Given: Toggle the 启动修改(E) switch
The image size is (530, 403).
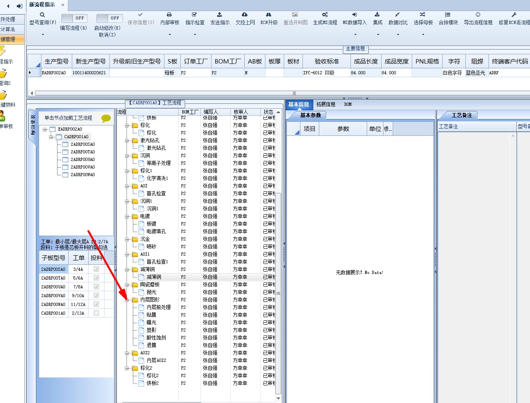Looking at the screenshot, I should coord(110,18).
